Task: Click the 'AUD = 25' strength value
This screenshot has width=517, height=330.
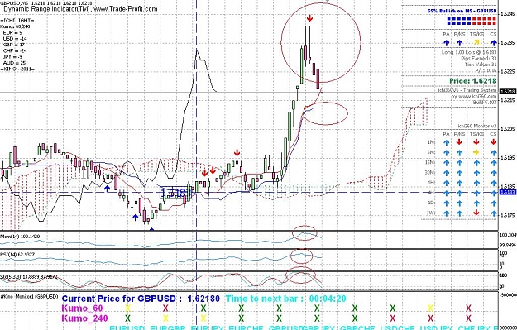Action: click(14, 63)
